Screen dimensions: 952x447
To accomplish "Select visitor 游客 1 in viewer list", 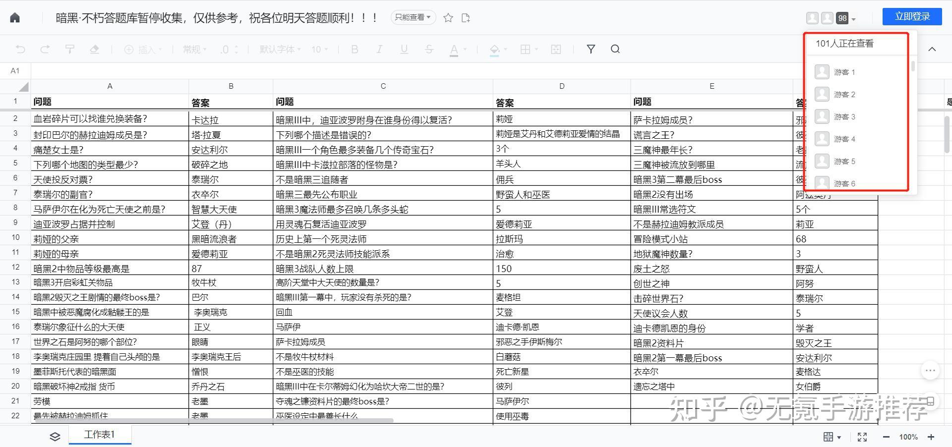I will [x=845, y=72].
